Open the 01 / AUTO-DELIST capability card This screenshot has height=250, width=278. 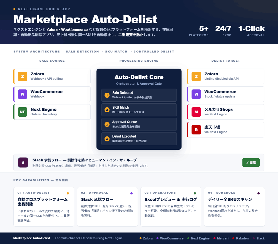(x=44, y=207)
